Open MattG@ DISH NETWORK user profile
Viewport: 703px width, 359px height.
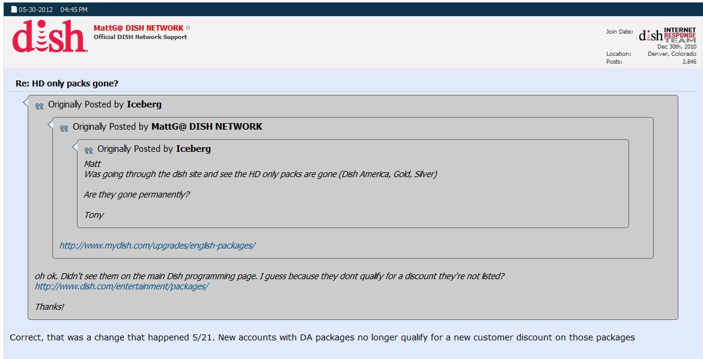(139, 28)
